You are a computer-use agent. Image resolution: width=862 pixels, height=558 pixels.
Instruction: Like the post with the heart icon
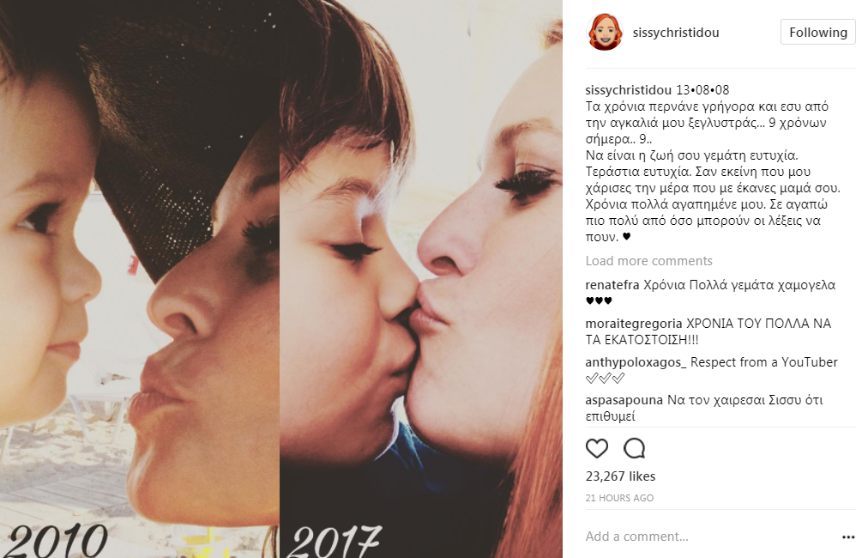596,448
